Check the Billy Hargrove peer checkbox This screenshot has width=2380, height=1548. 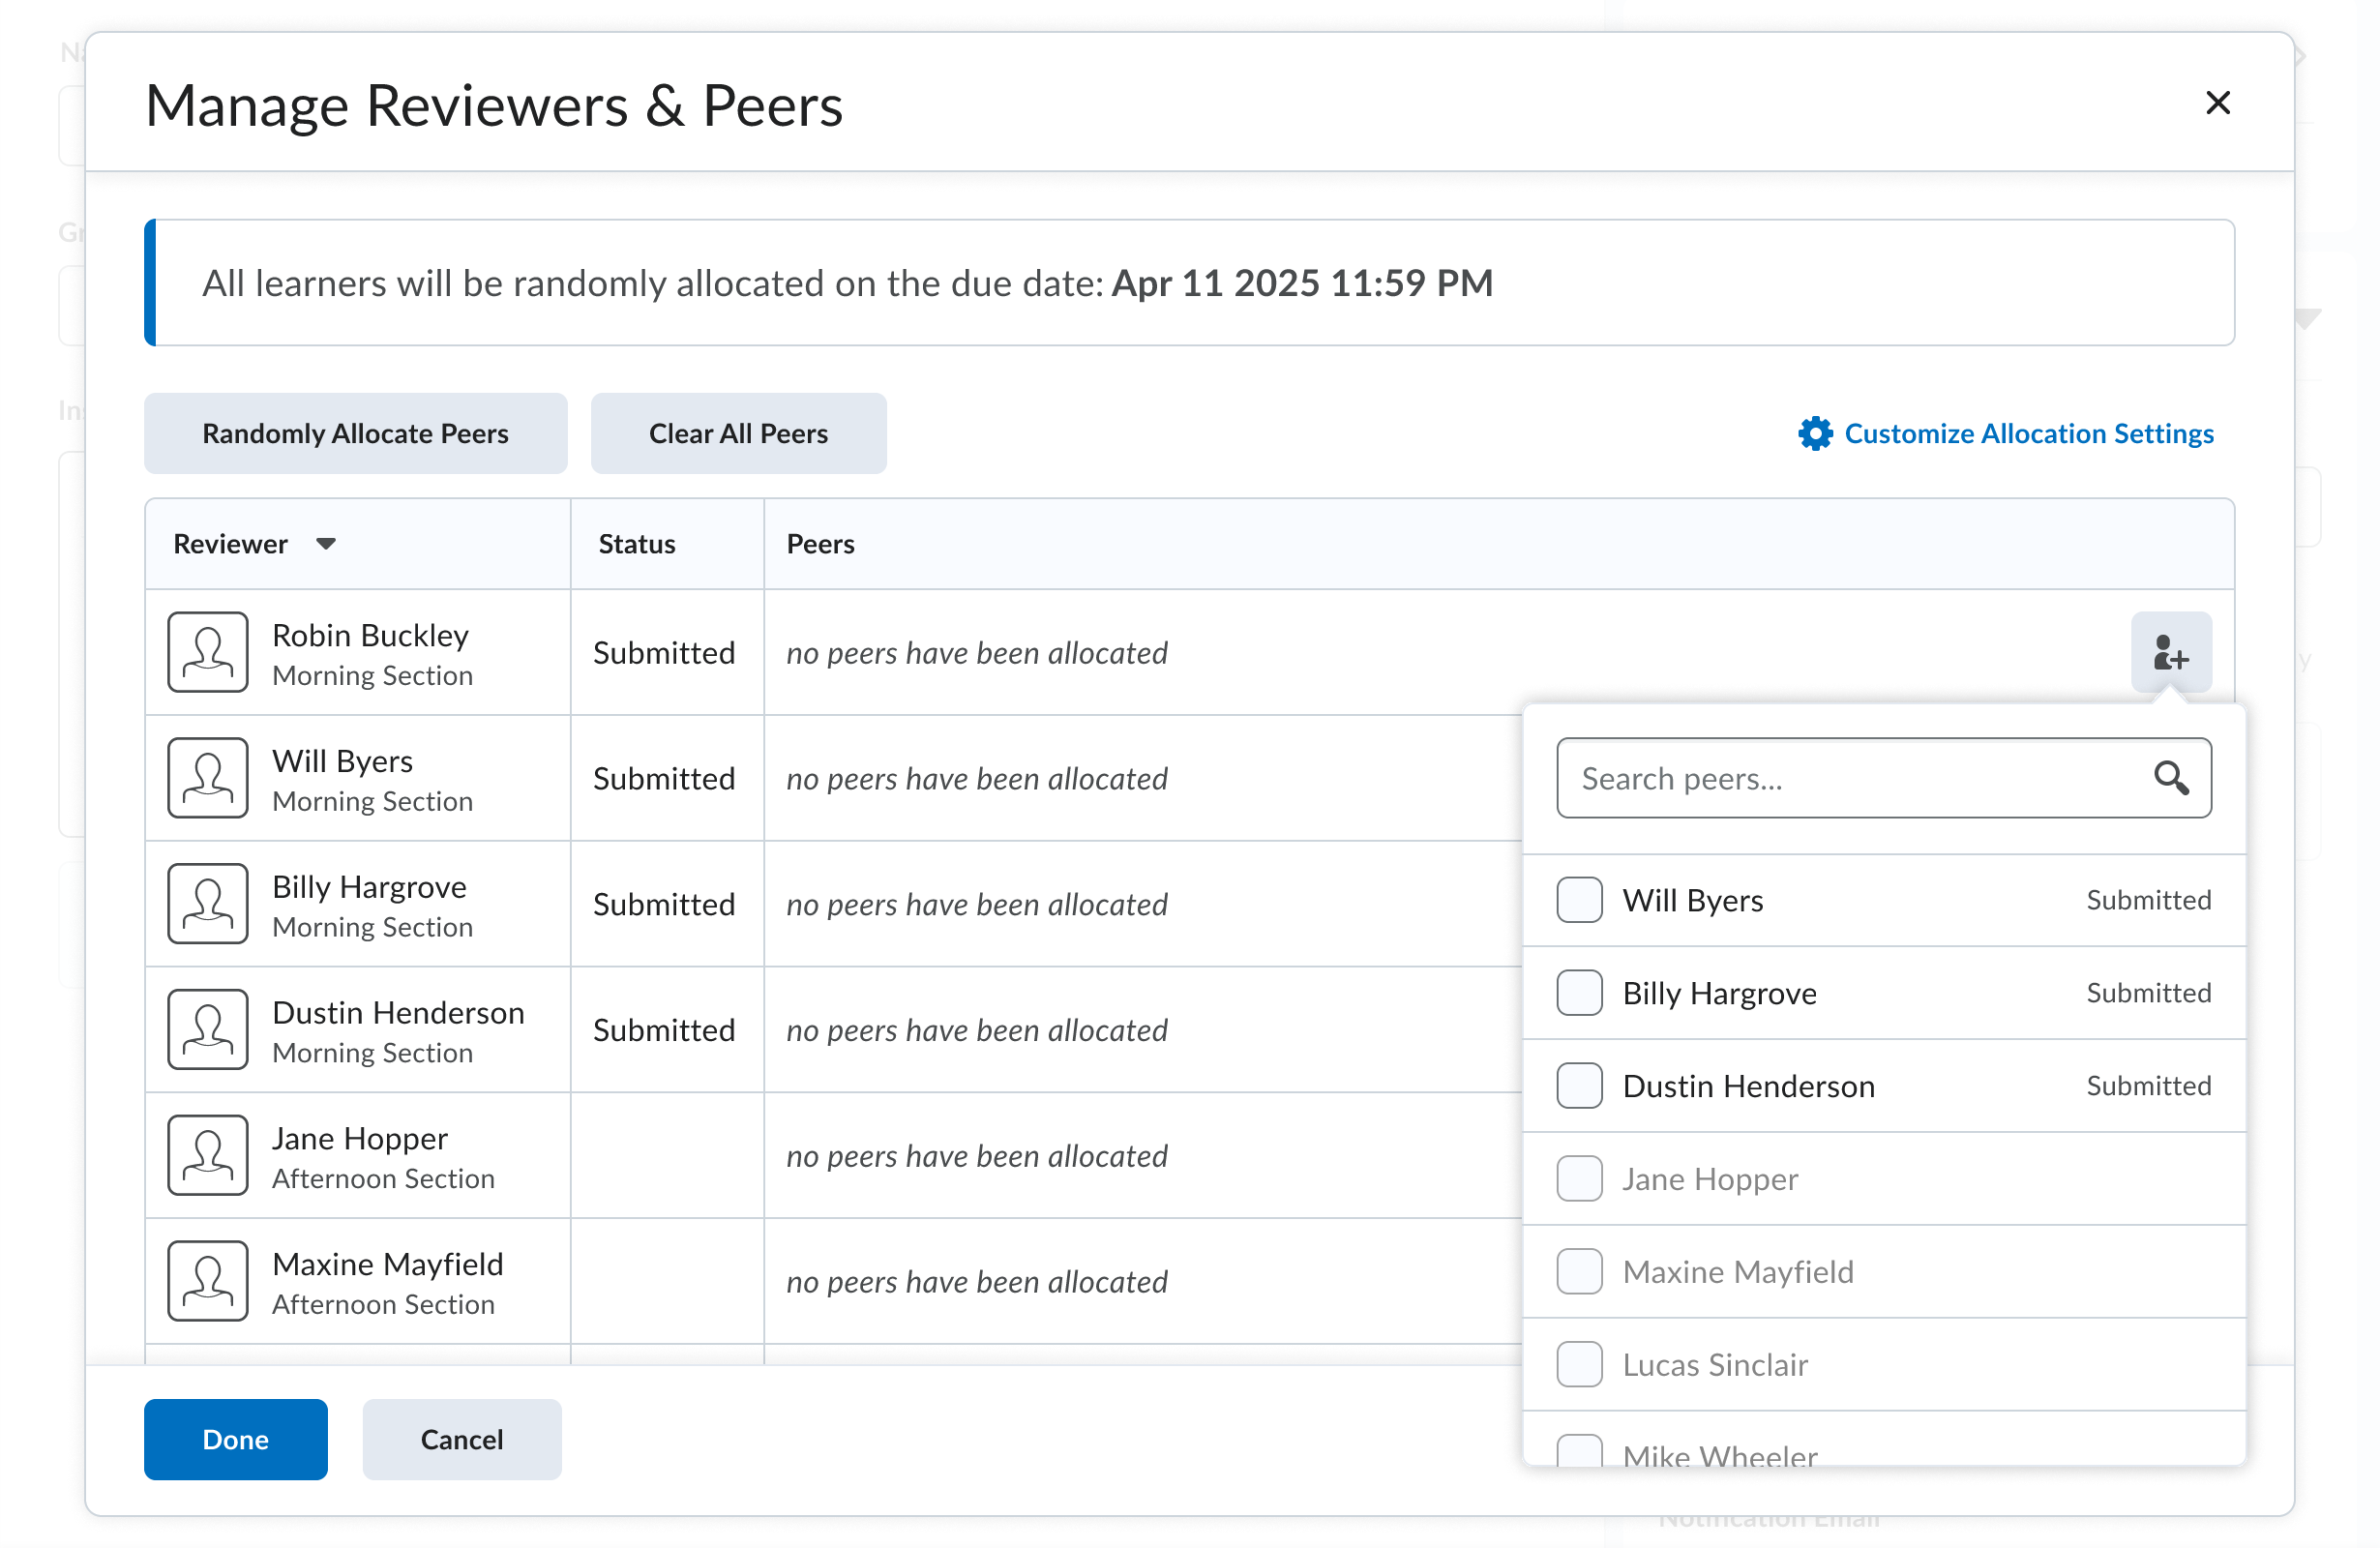click(x=1579, y=992)
